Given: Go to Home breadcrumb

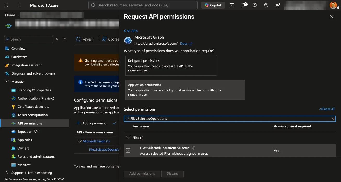Looking at the screenshot, I should 10,15.
